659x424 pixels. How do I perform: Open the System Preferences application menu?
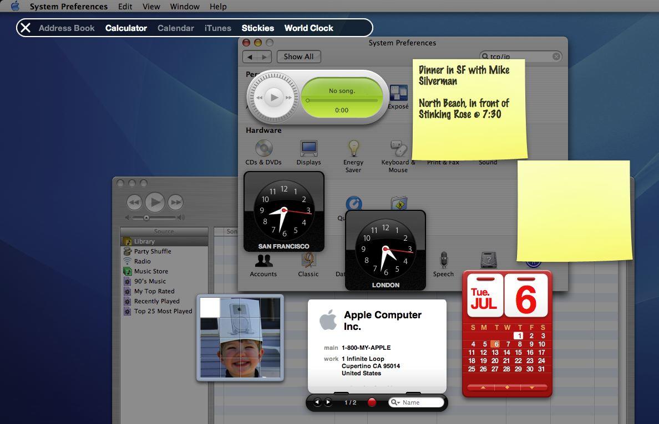click(68, 6)
